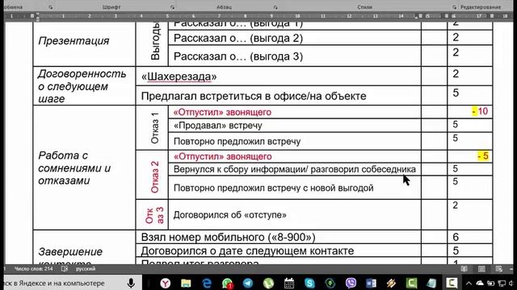Click the score 2 beside Договорился об «отступе»
The height and width of the screenshot is (290, 517).
pyautogui.click(x=455, y=205)
